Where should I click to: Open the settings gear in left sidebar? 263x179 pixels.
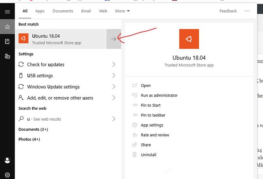click(7, 175)
